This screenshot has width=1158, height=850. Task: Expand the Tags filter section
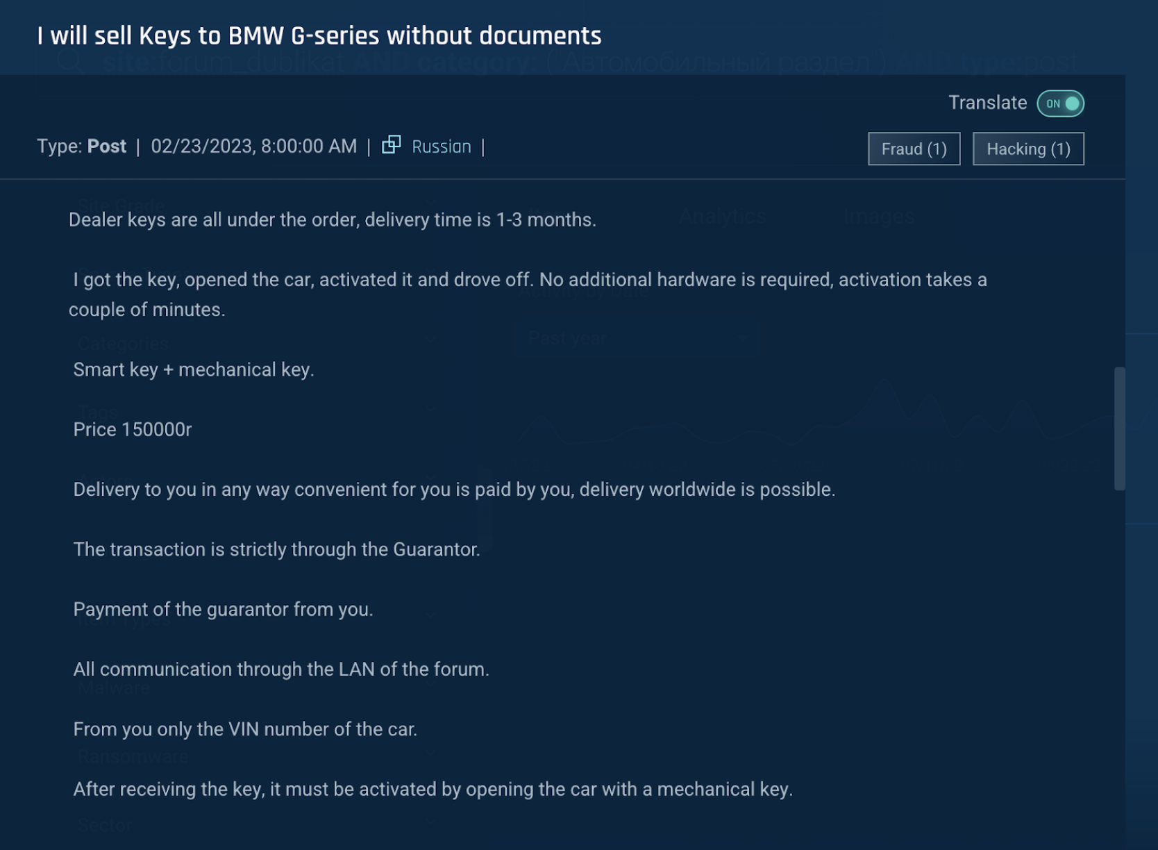(97, 411)
